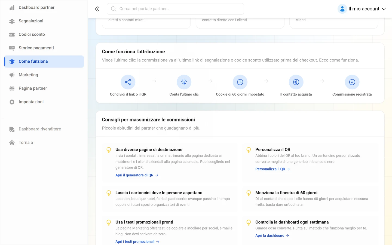Navigate to Marketing in the sidebar

coord(44,75)
